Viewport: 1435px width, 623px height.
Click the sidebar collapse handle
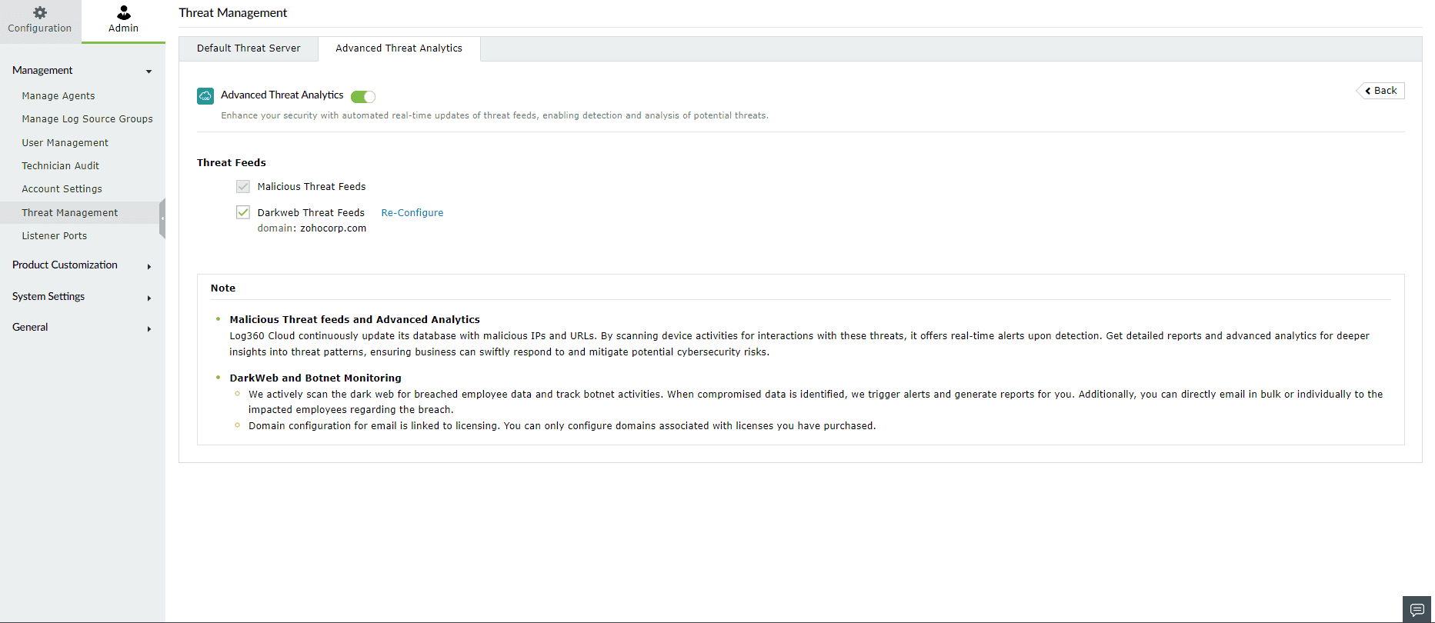[x=162, y=218]
